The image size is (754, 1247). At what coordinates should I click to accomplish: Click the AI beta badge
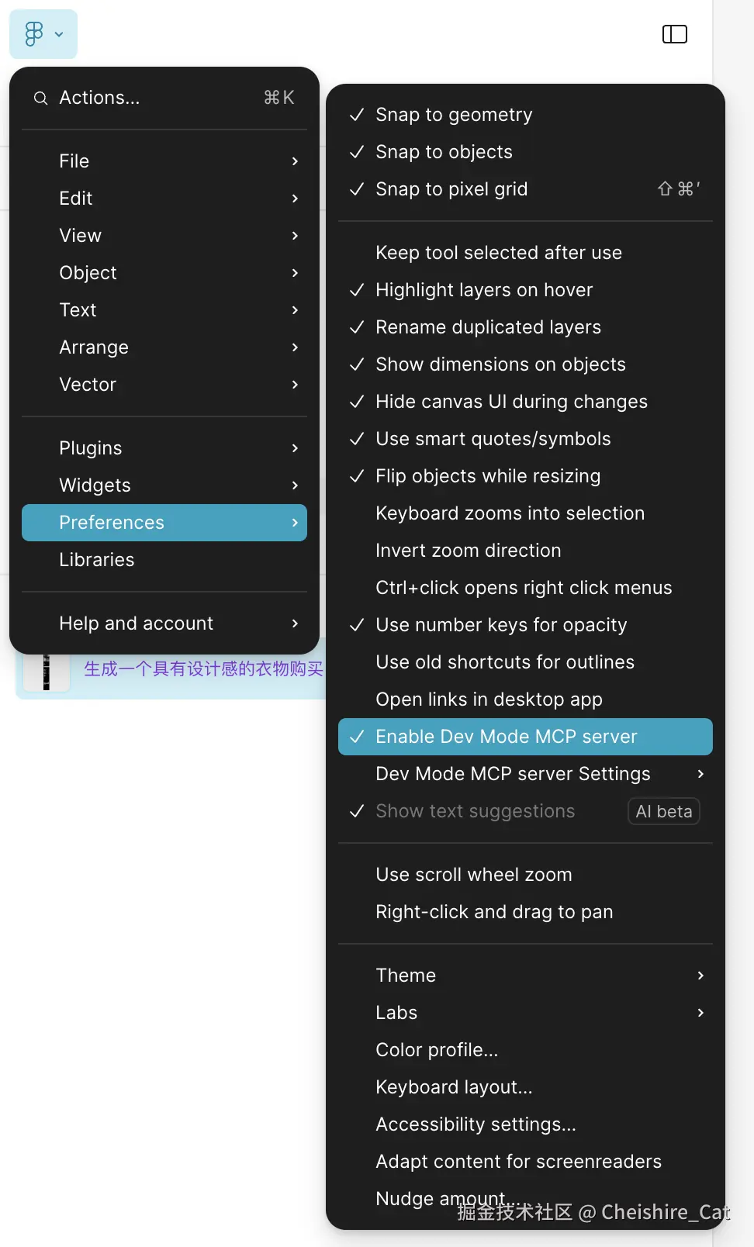(x=663, y=811)
